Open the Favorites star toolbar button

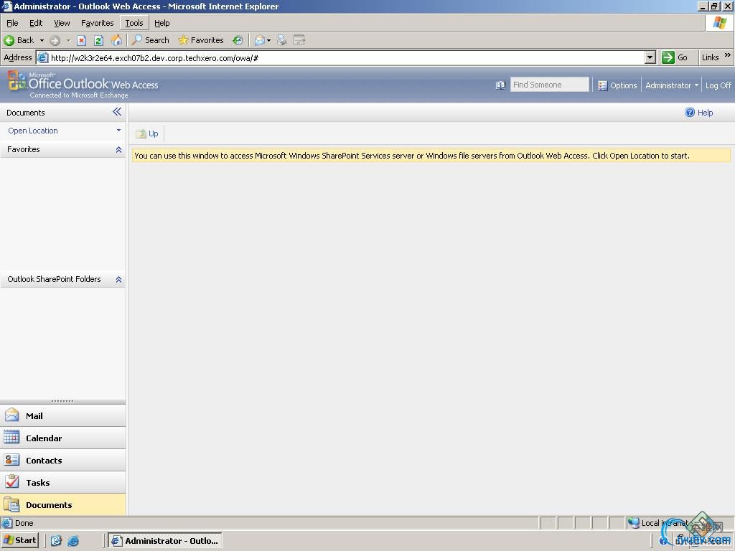[201, 40]
